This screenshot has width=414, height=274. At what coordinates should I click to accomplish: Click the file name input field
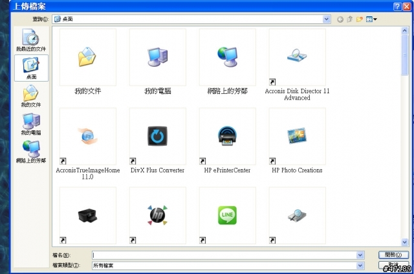(224, 255)
